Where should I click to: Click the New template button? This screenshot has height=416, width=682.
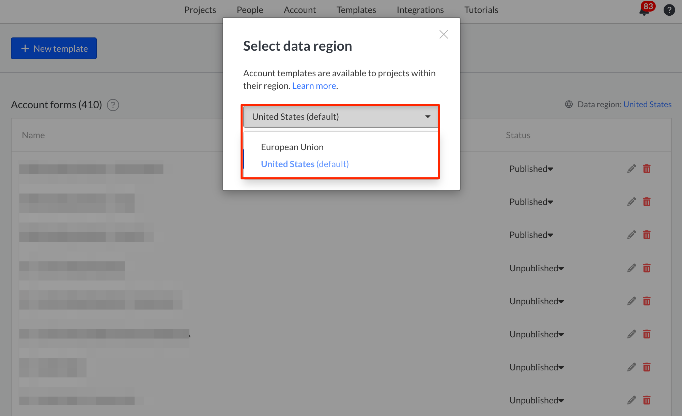pyautogui.click(x=54, y=48)
